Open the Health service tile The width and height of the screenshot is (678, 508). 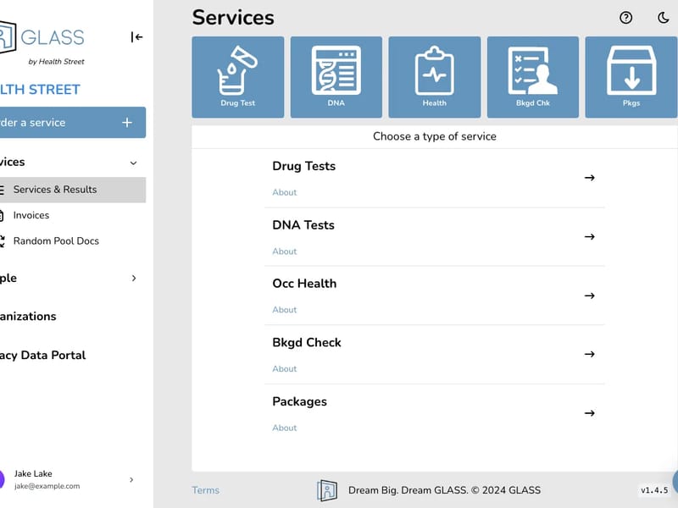(x=435, y=77)
